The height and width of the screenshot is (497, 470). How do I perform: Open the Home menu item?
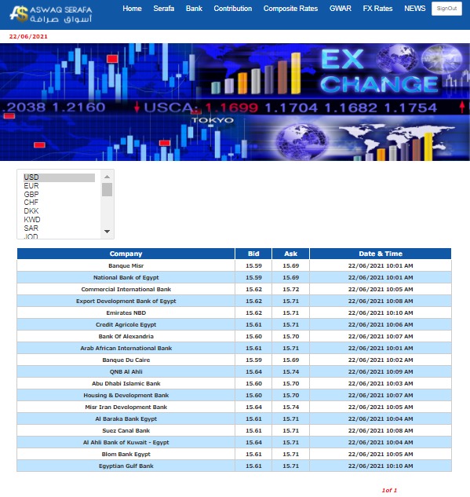pyautogui.click(x=132, y=9)
